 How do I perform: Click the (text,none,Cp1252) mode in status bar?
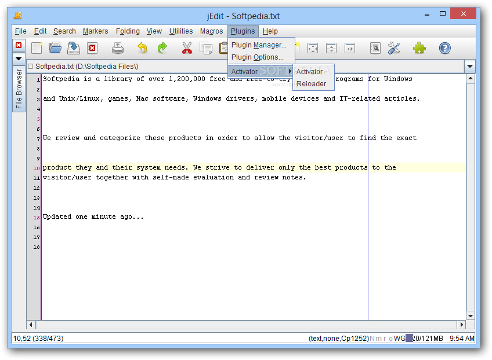[339, 339]
